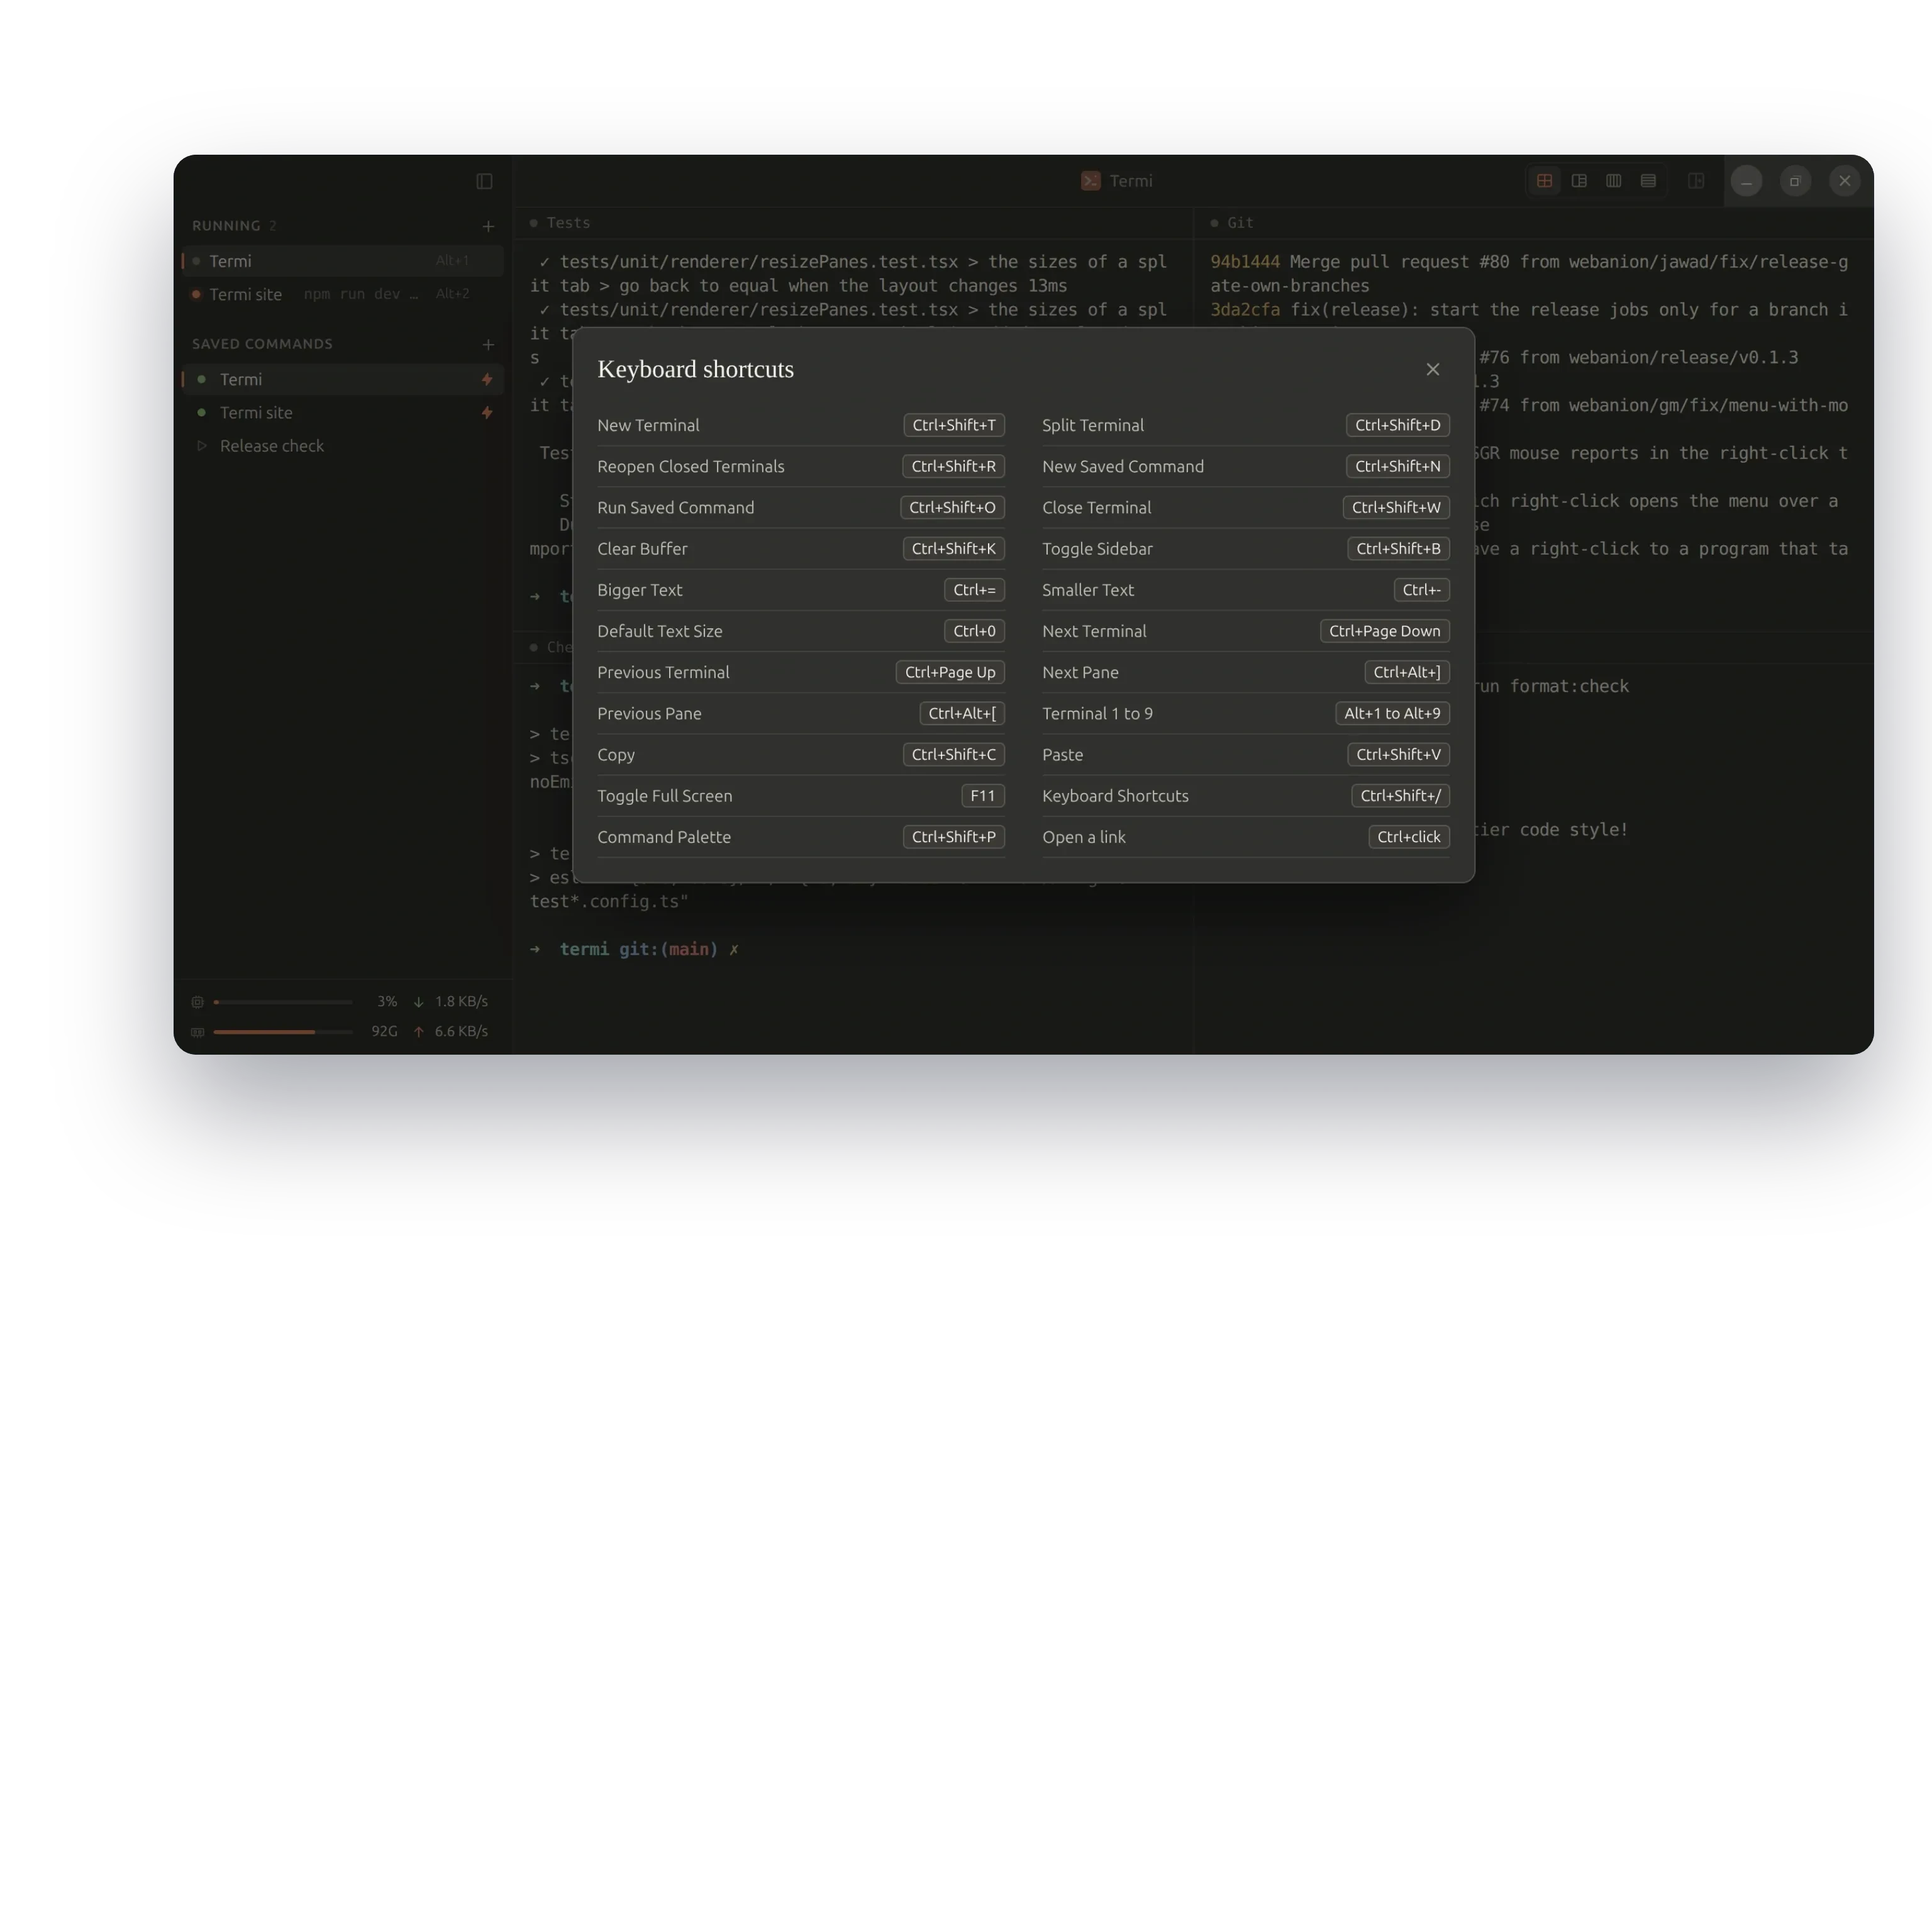
Task: Click the Termi app logo in title bar
Action: click(x=1090, y=181)
